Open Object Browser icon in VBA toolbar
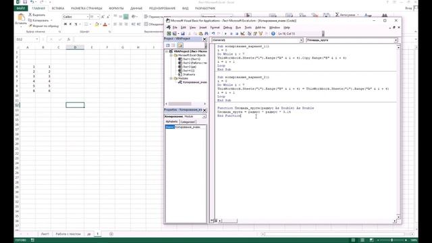432x243 pixels. point(261,34)
